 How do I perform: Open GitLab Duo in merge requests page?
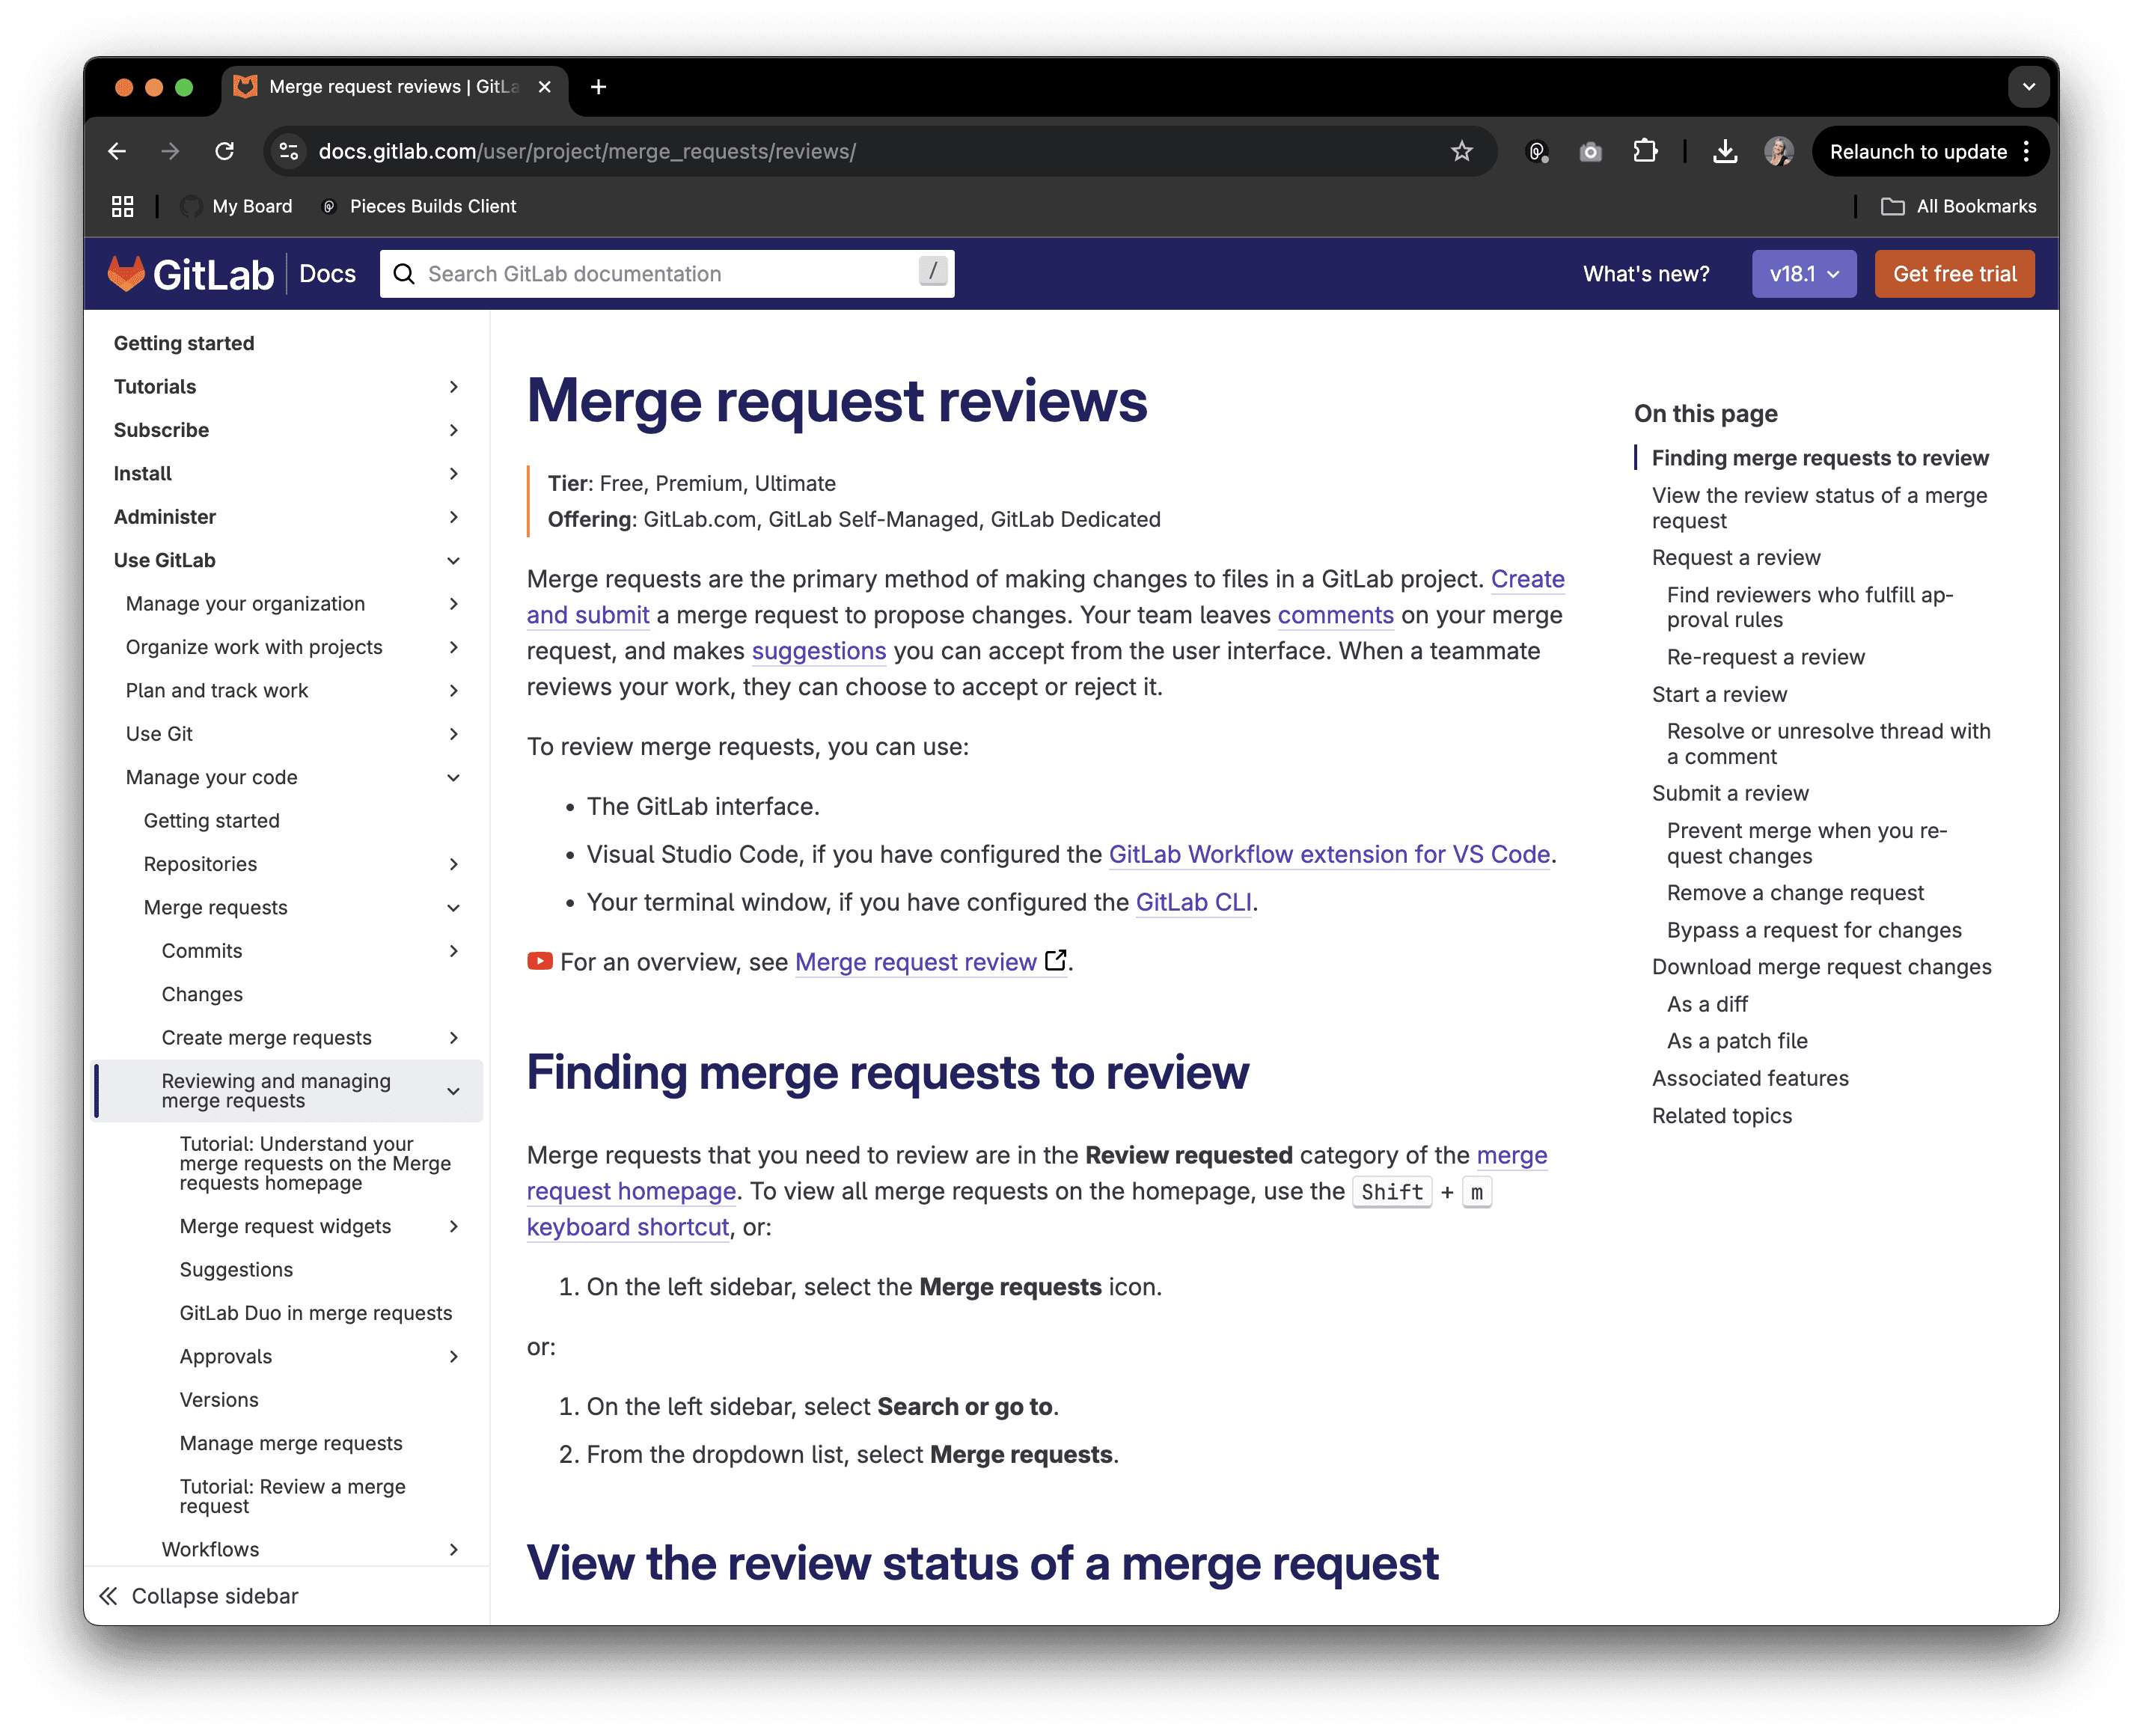(x=316, y=1312)
